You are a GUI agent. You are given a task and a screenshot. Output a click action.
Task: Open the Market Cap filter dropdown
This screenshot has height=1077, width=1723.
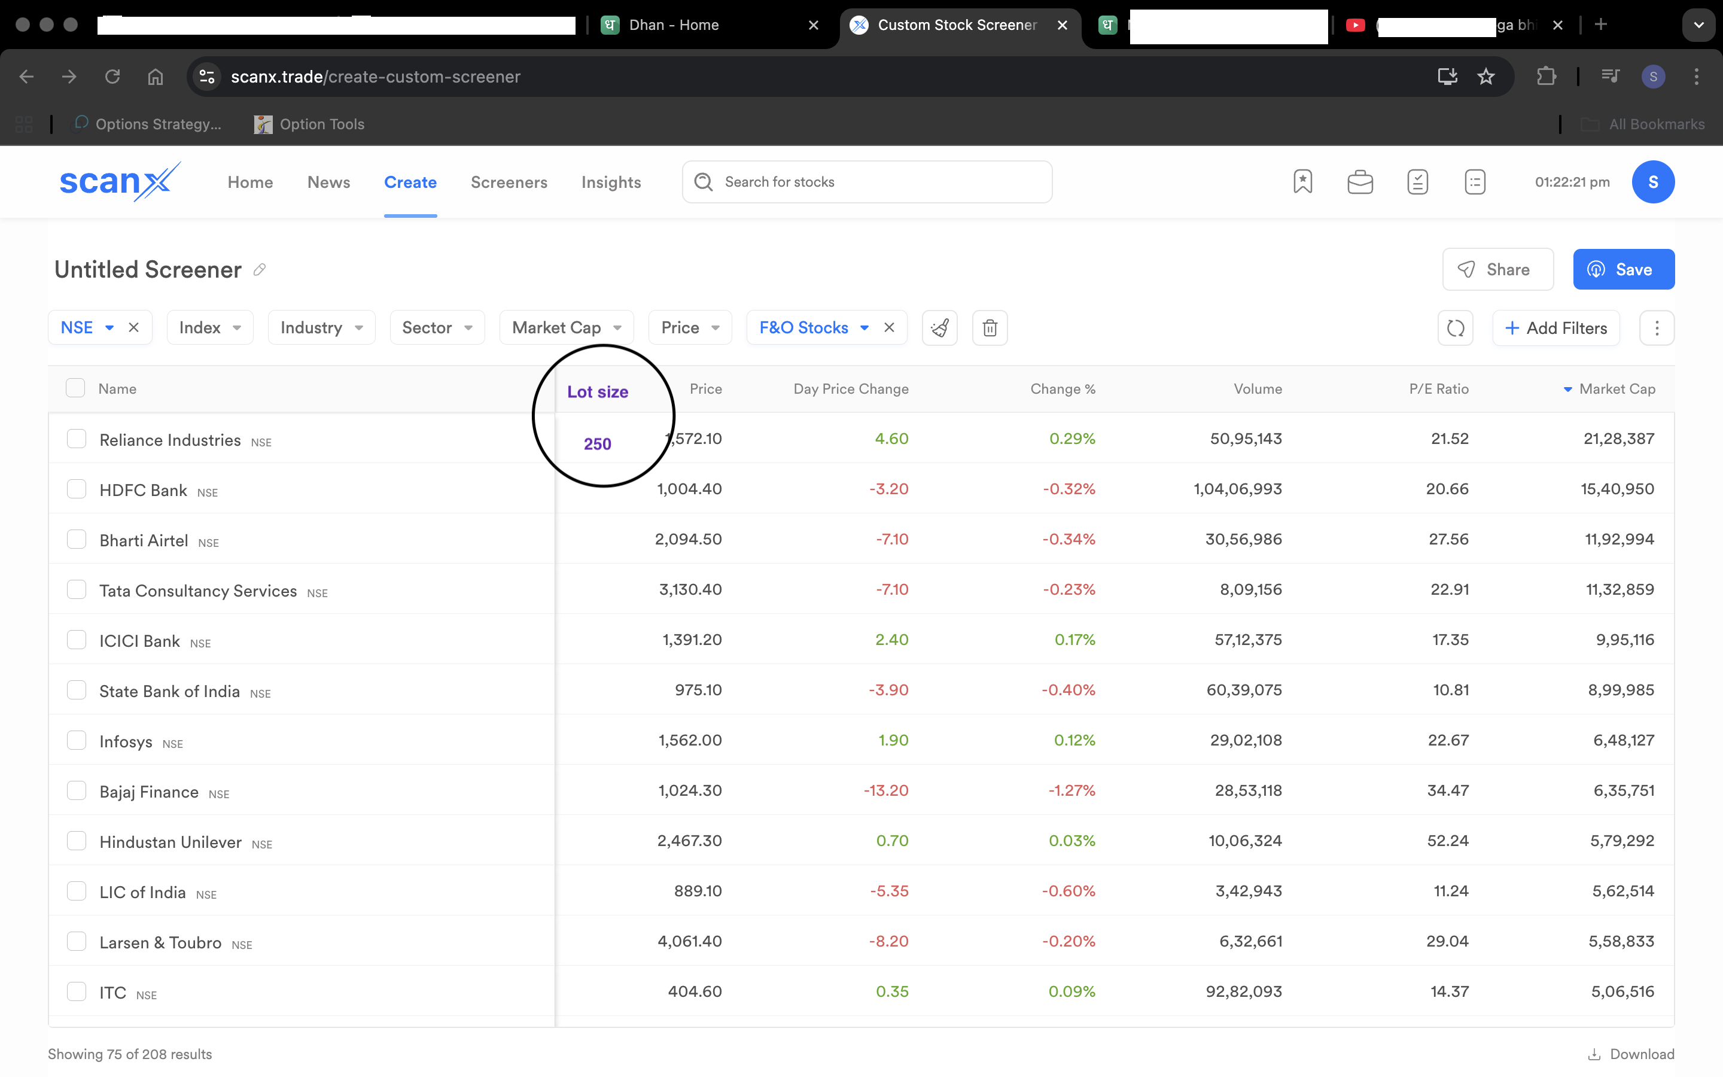[x=566, y=328]
